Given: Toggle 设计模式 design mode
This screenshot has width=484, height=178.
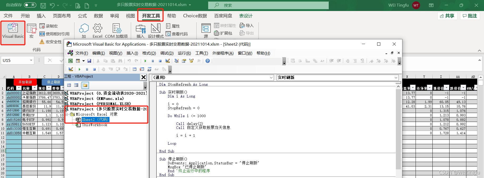Looking at the screenshot, I should [156, 31].
